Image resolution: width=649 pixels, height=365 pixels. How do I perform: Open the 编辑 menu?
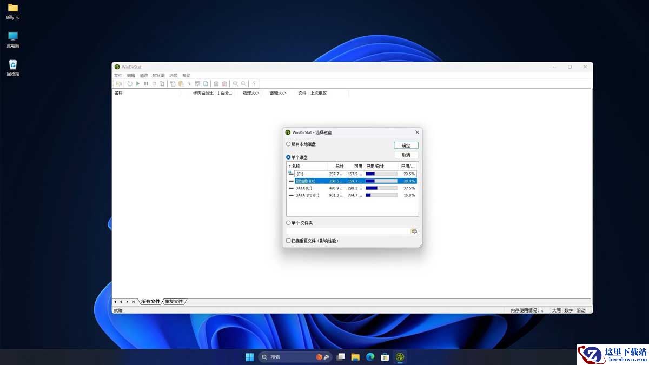(x=131, y=75)
